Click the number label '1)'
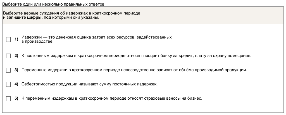 pyautogui.click(x=16, y=39)
